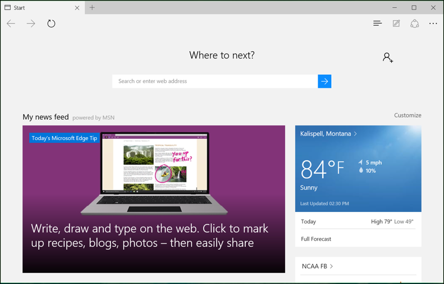Expand chevron next to Kalispell, Montana
This screenshot has height=284, width=444.
pos(355,134)
